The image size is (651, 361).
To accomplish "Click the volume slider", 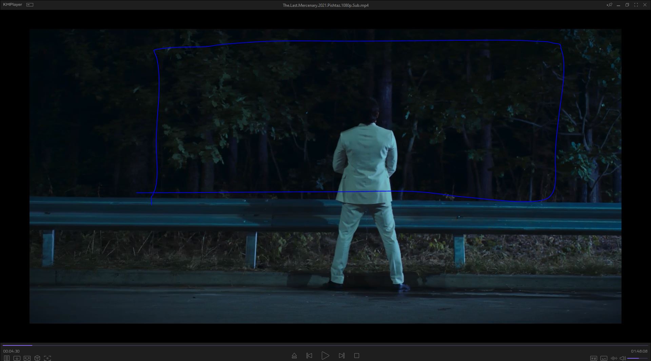I will [x=637, y=358].
